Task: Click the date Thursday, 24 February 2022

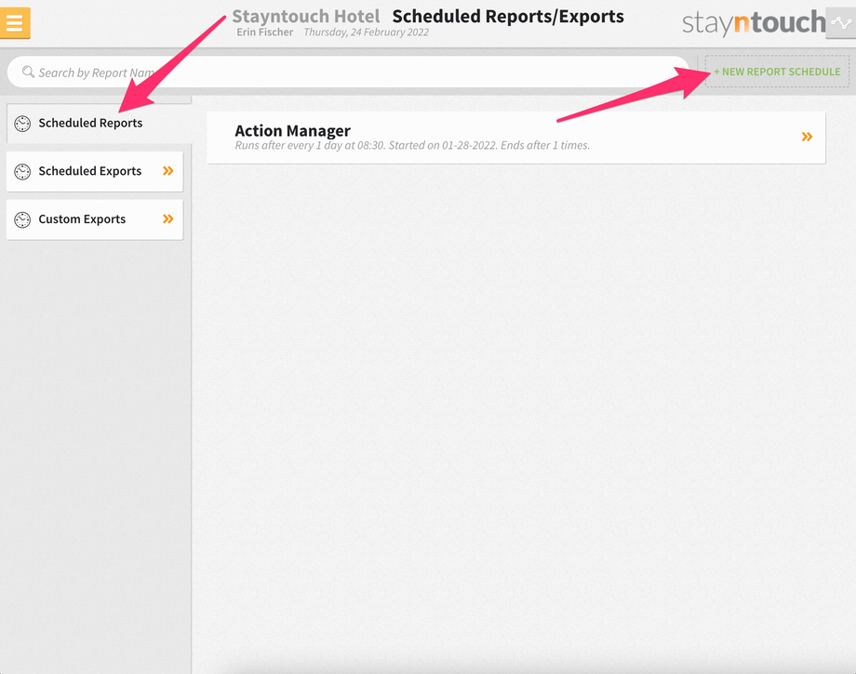Action: 366,33
